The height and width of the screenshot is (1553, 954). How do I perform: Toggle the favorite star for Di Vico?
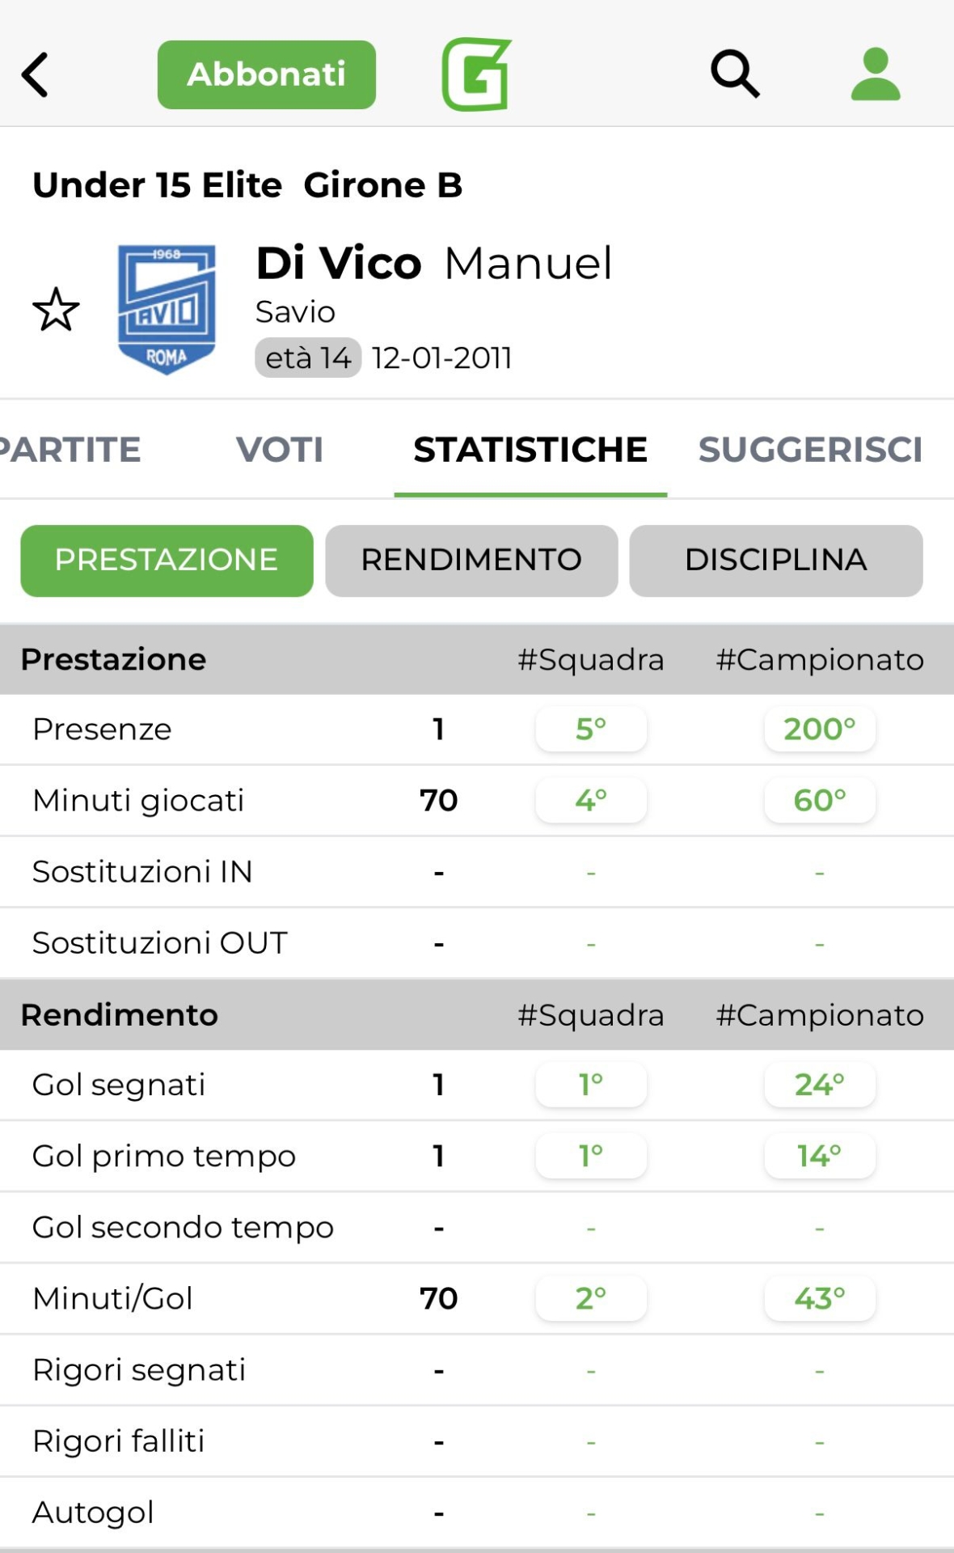pyautogui.click(x=56, y=310)
